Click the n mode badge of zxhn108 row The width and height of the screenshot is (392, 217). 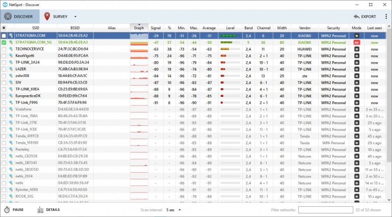pos(356,76)
